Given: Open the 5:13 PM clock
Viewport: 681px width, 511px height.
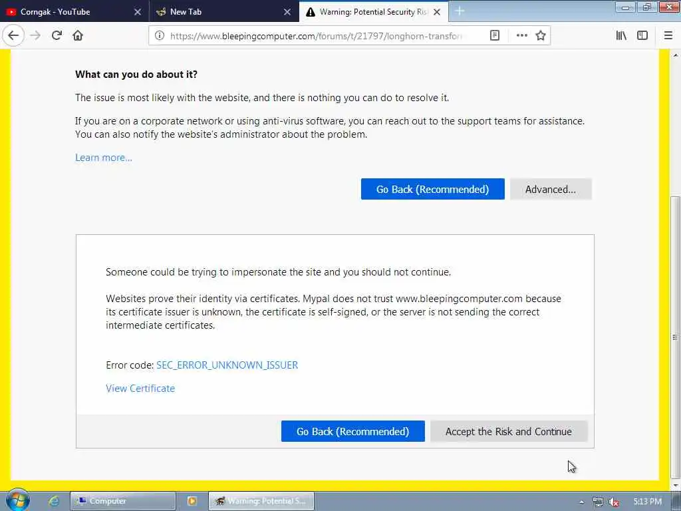Looking at the screenshot, I should click(x=647, y=502).
